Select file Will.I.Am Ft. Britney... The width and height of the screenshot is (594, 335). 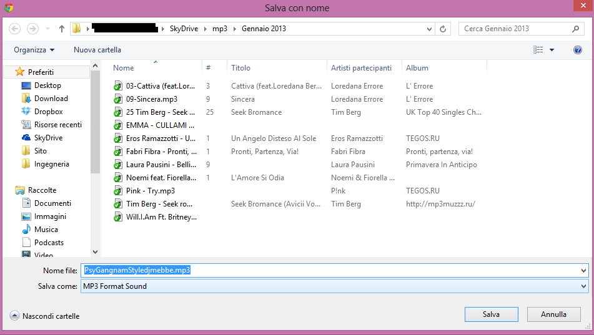click(x=161, y=217)
